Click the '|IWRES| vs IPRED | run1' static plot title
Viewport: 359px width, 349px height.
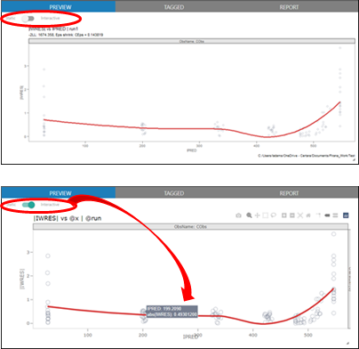[x=53, y=29]
